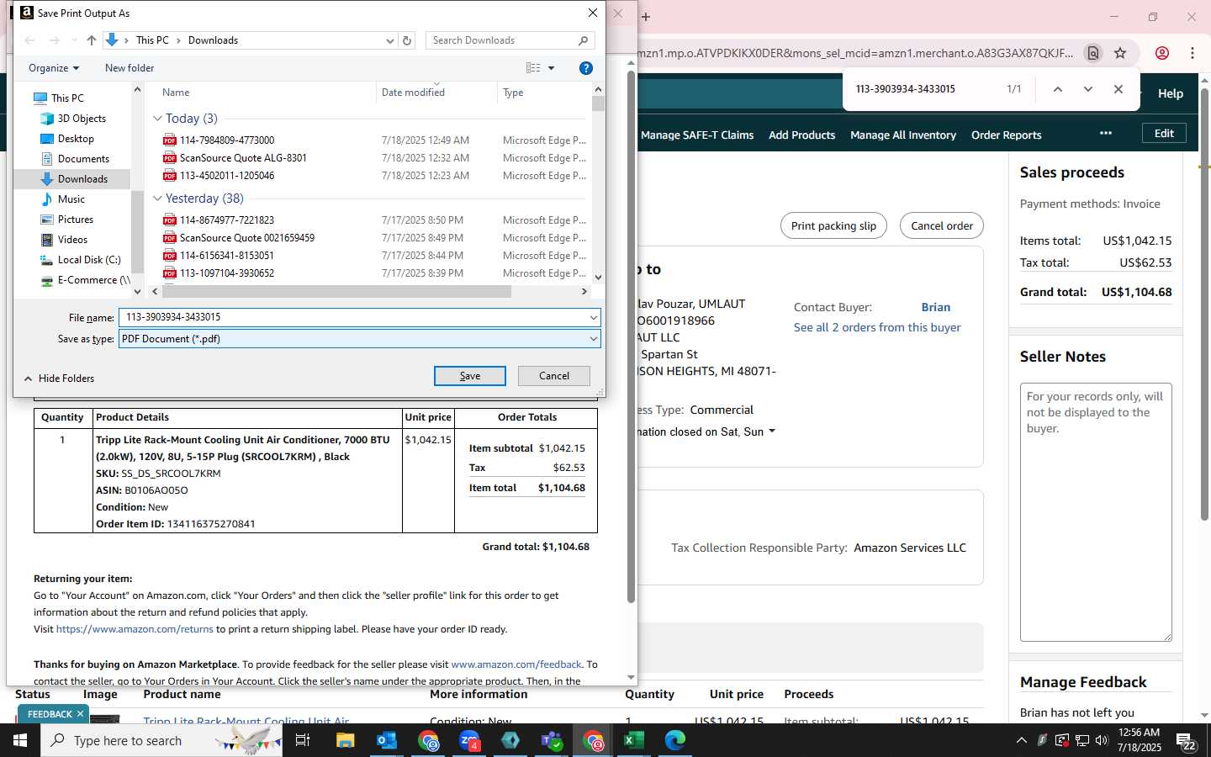Select Desktop in navigation pane

click(x=76, y=139)
